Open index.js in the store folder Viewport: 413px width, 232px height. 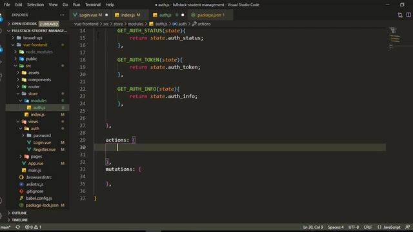[37, 115]
